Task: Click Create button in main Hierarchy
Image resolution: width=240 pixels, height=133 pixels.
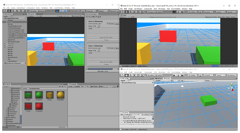Action: (x=6, y=16)
